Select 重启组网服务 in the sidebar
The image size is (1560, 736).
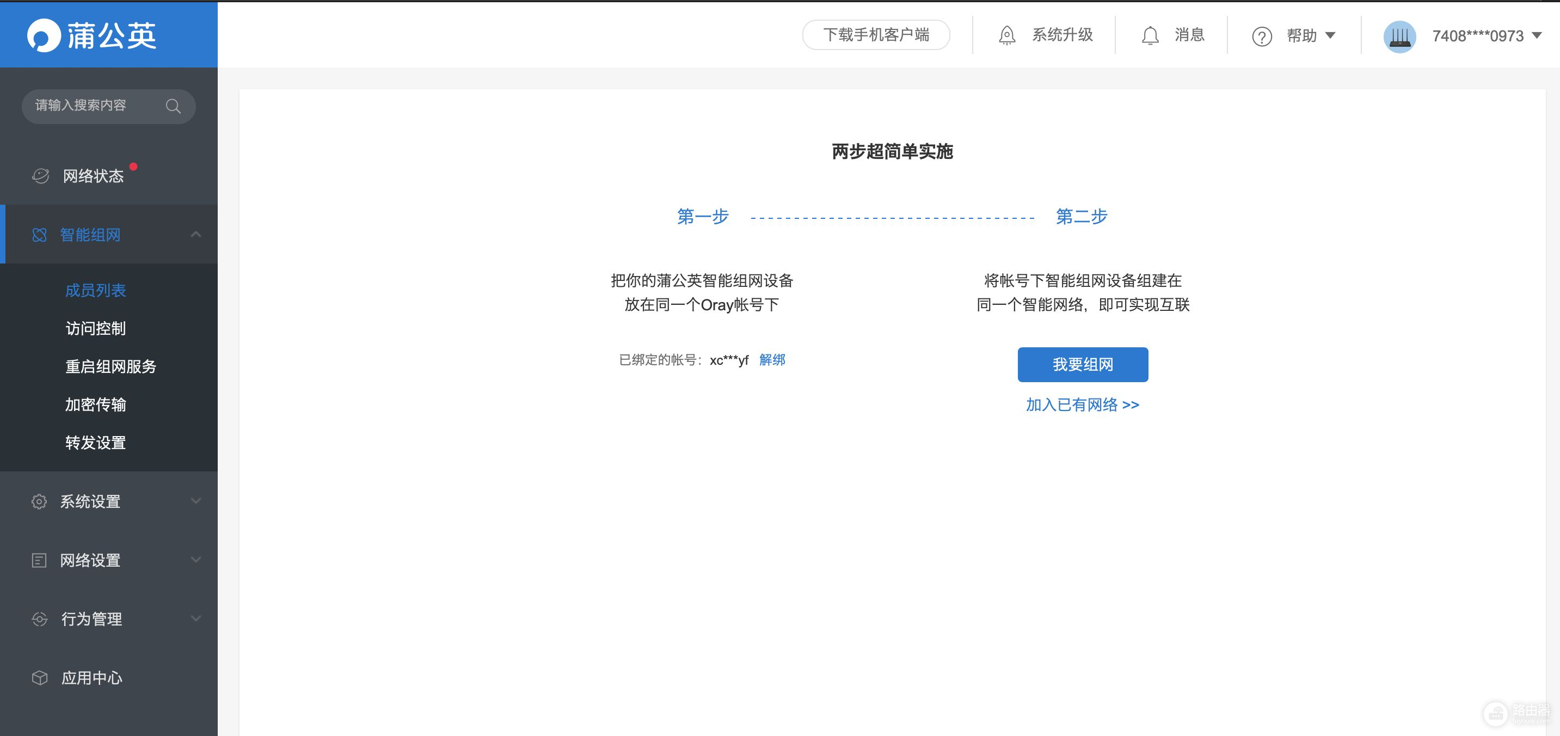[x=111, y=366]
